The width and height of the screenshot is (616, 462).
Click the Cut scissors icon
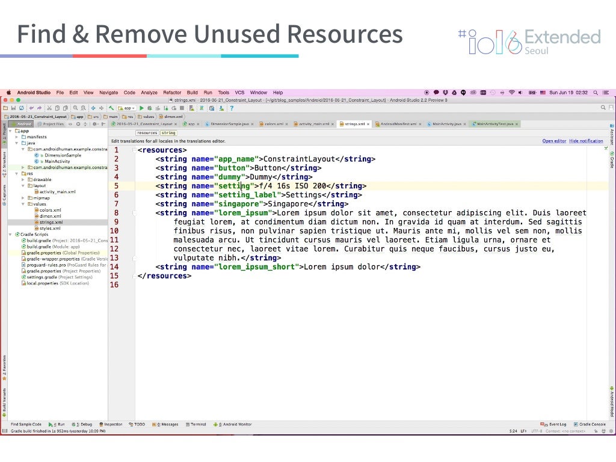coord(49,108)
